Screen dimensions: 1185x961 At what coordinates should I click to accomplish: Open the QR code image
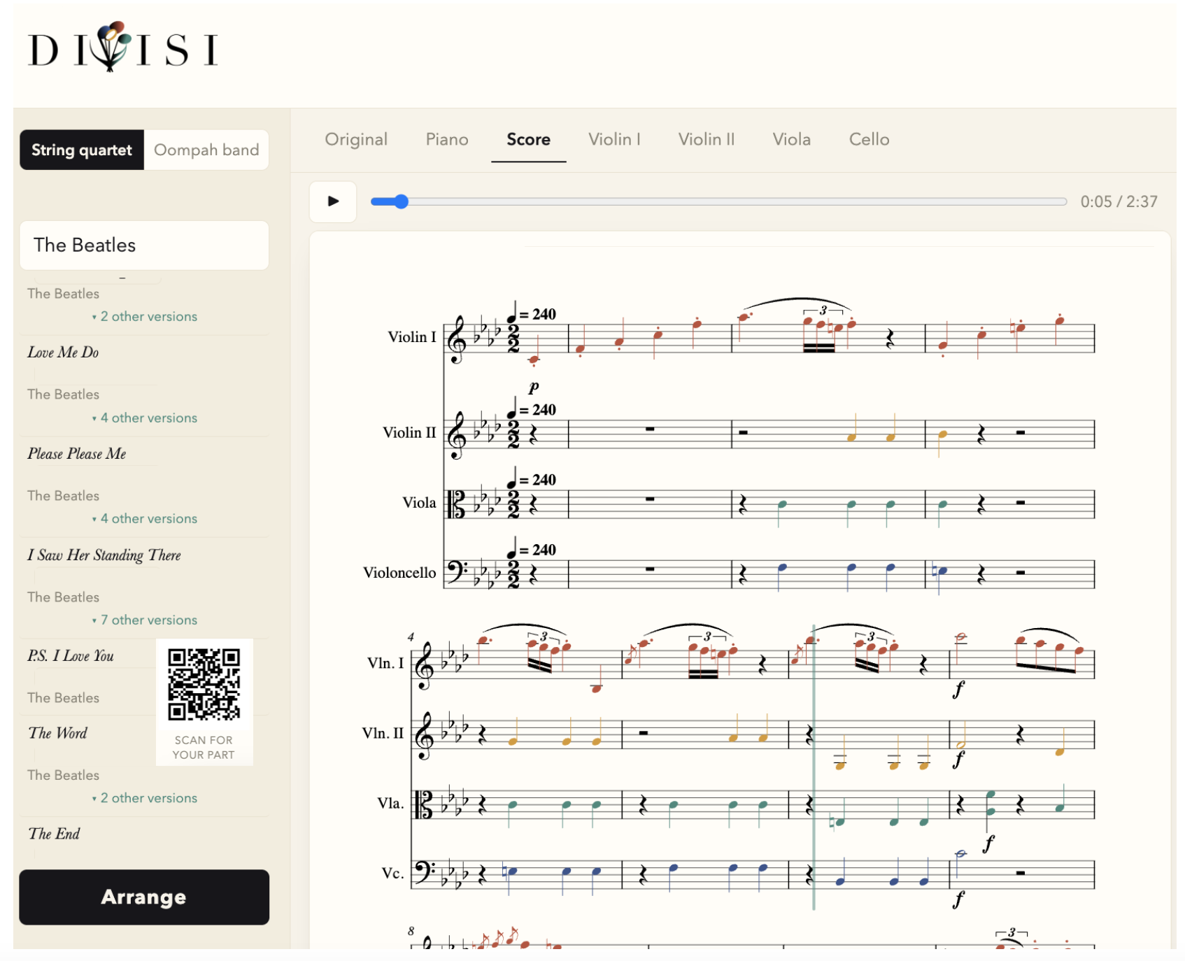tap(204, 684)
